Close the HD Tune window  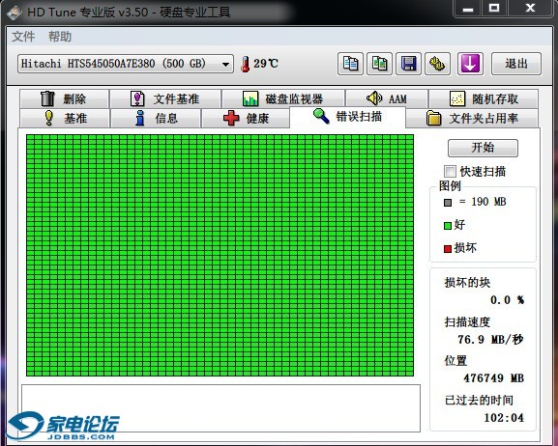pyautogui.click(x=530, y=9)
